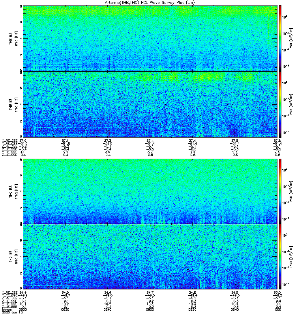Viewport: 296px width, 315px height.
Task: Select the THB B-parallel spectrogram panel
Action: tap(150, 104)
